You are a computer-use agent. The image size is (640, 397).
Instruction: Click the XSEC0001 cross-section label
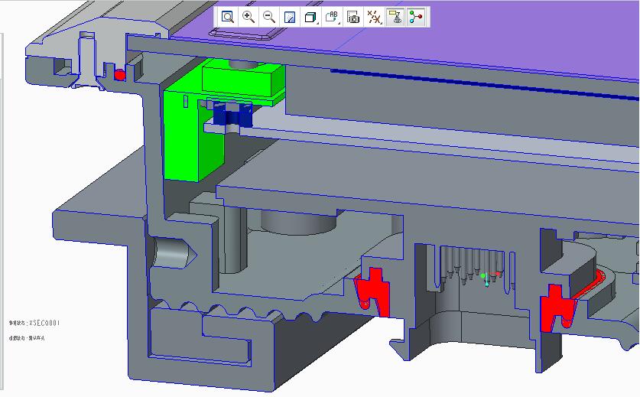click(x=34, y=324)
